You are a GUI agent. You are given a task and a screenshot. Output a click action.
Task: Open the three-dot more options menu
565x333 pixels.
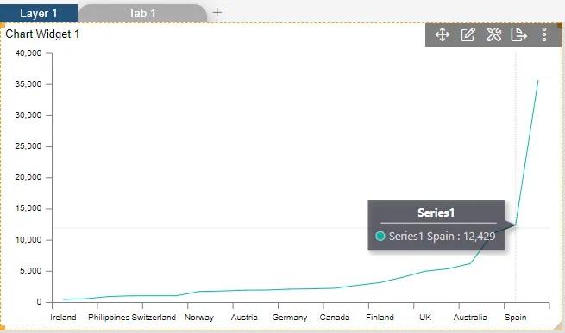(x=544, y=35)
